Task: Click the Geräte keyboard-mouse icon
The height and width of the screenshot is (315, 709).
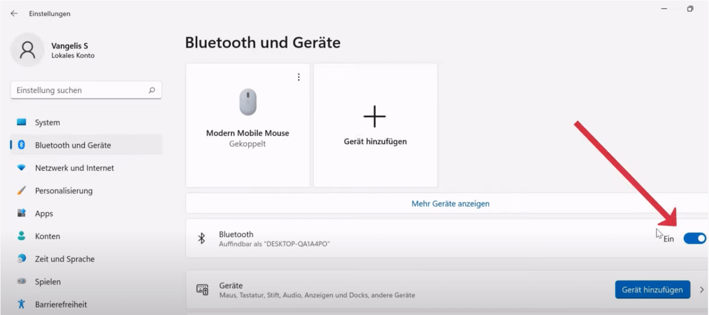Action: 202,290
